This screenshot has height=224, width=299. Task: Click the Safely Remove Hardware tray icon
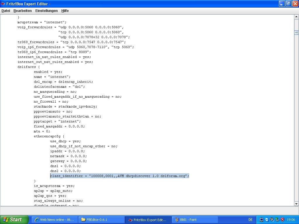pos(277,220)
